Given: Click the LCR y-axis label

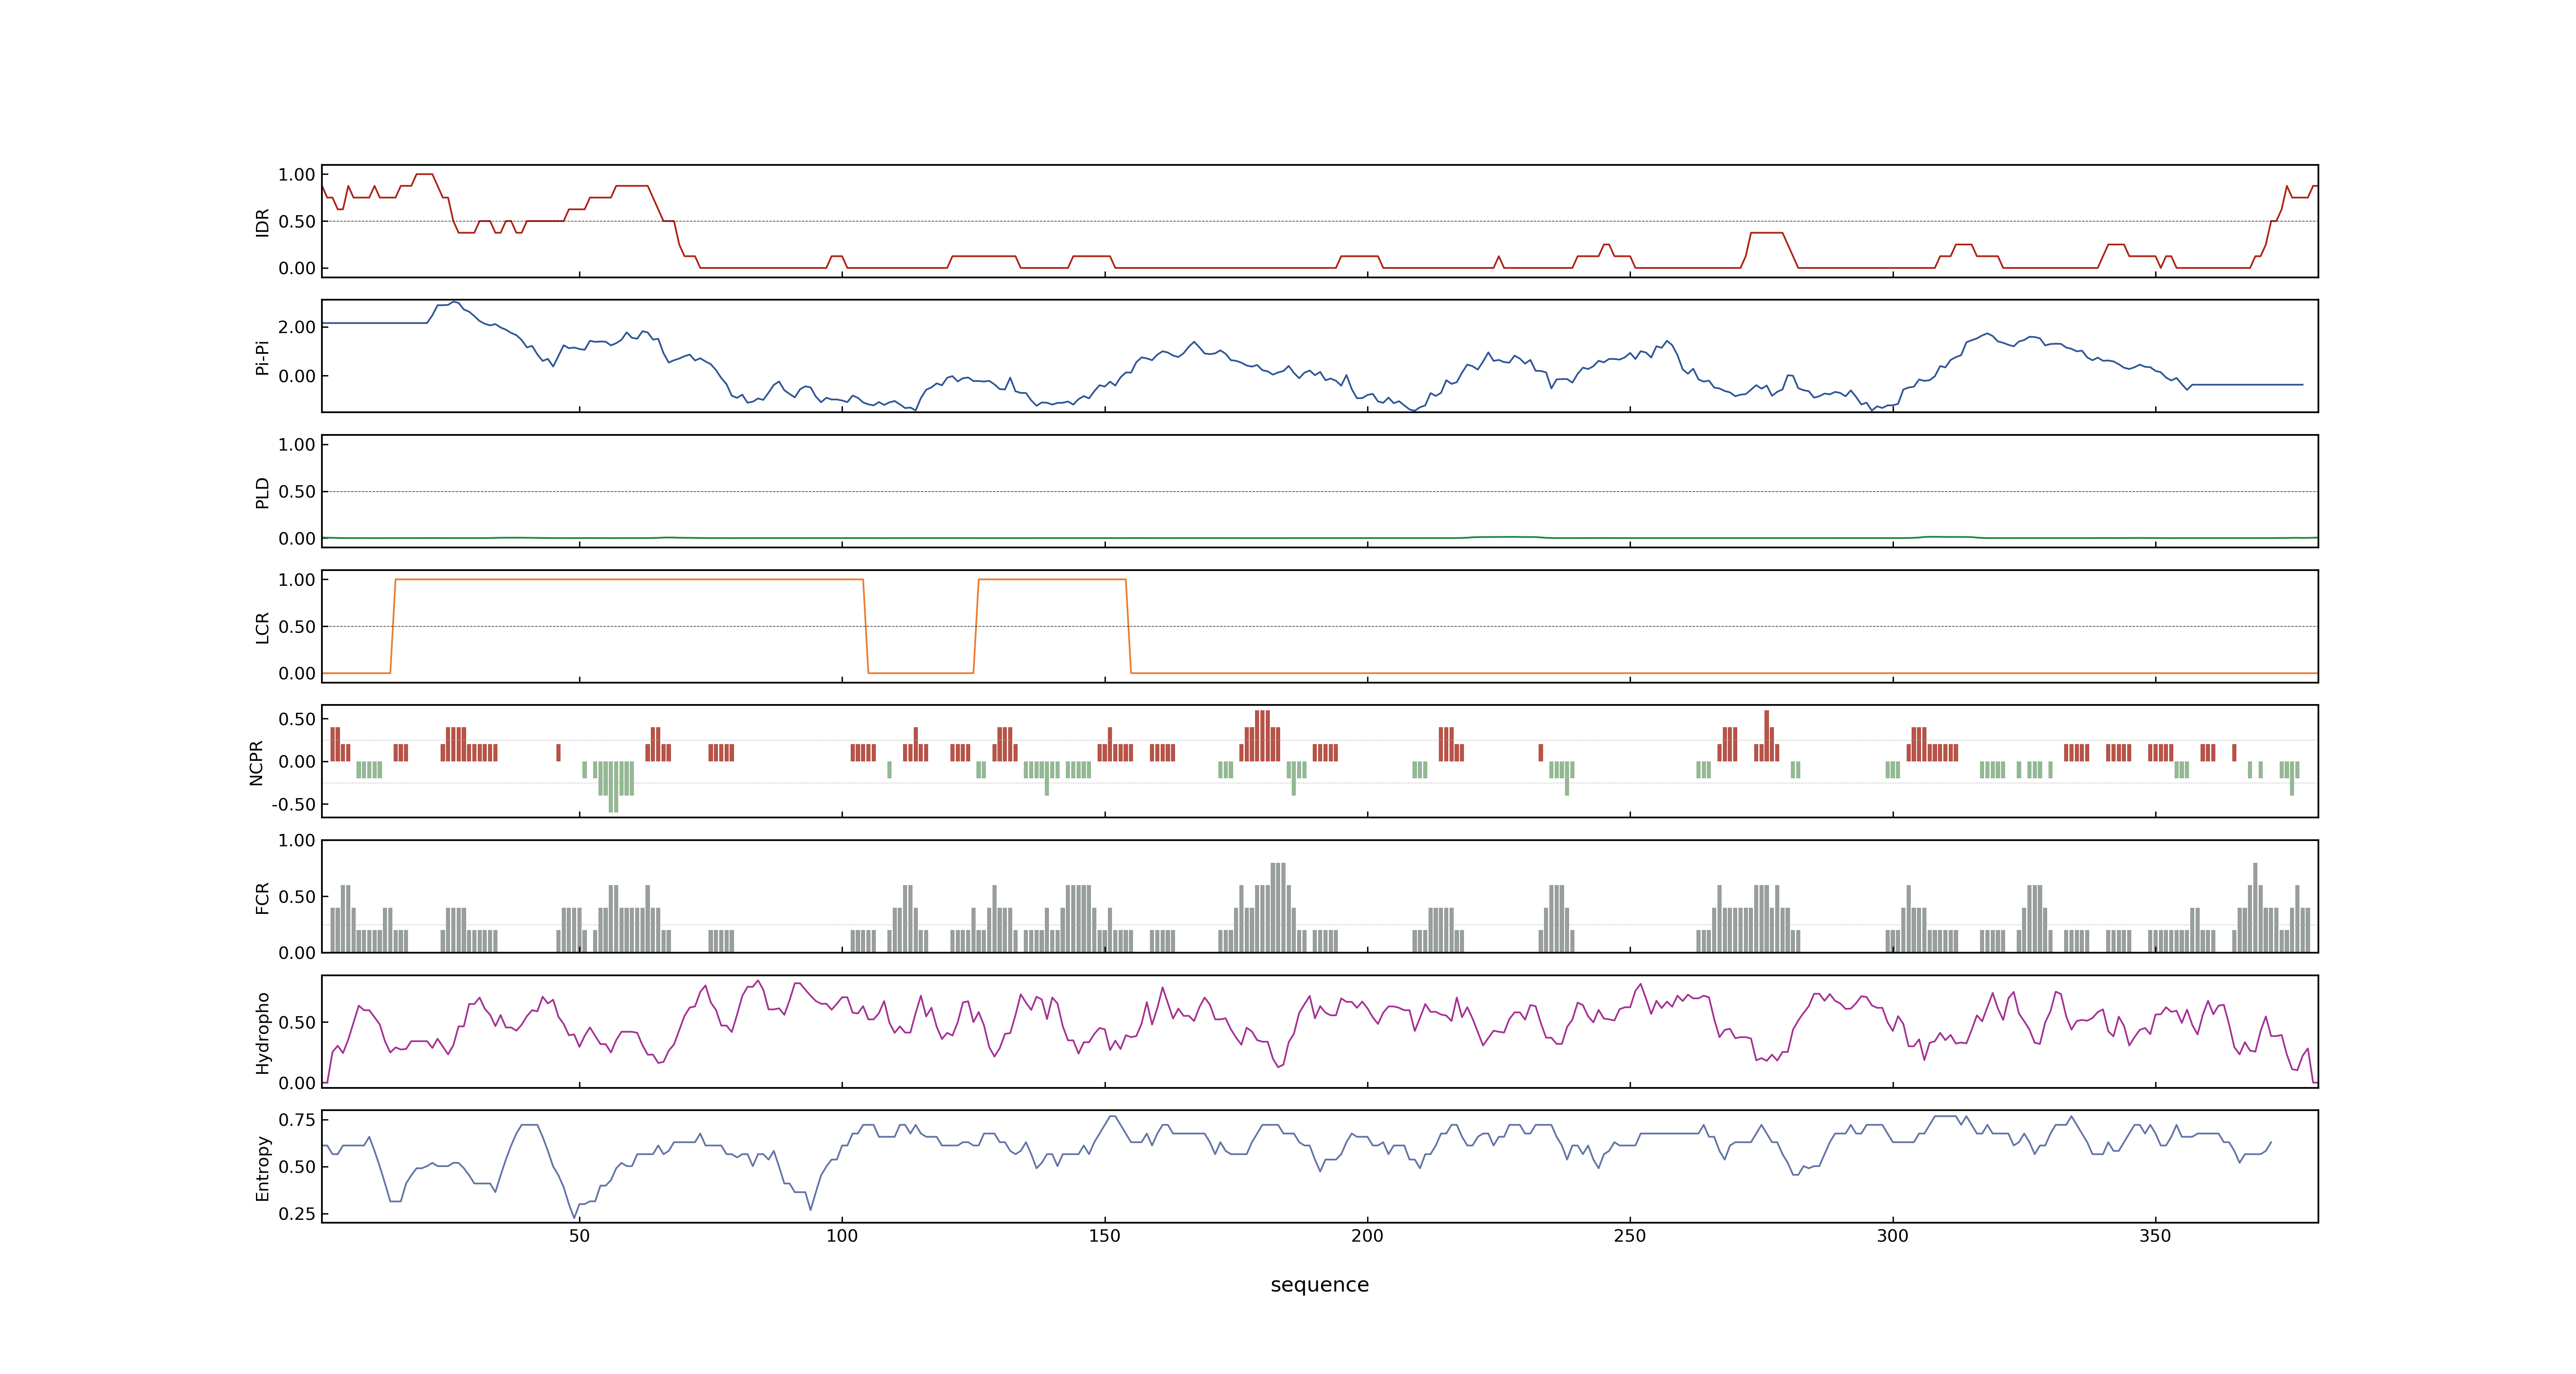Looking at the screenshot, I should (x=262, y=627).
